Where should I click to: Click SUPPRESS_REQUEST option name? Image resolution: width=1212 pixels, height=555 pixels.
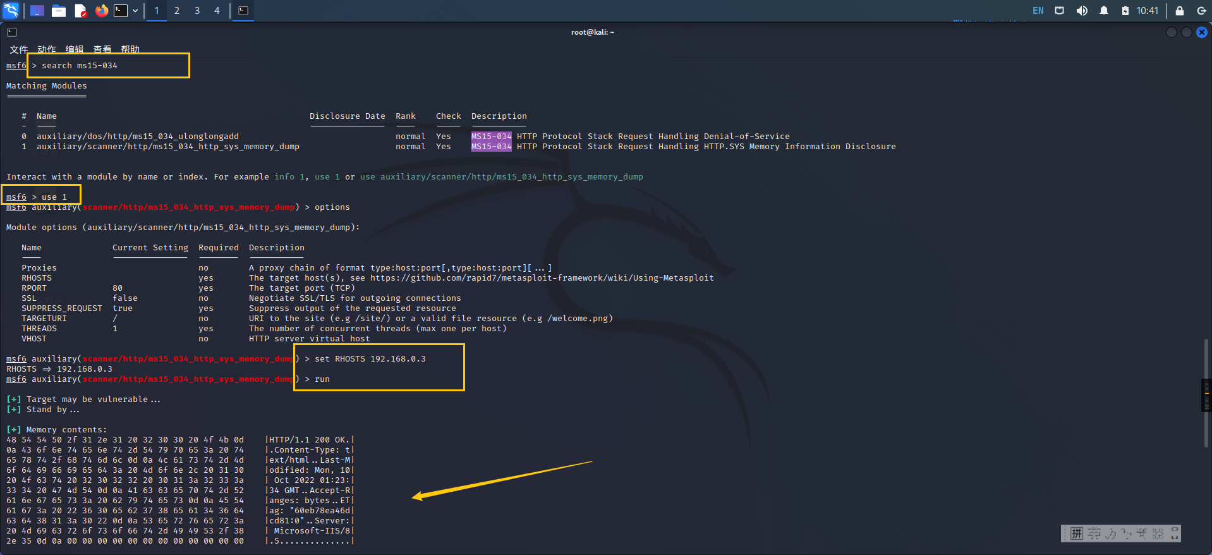pyautogui.click(x=62, y=308)
